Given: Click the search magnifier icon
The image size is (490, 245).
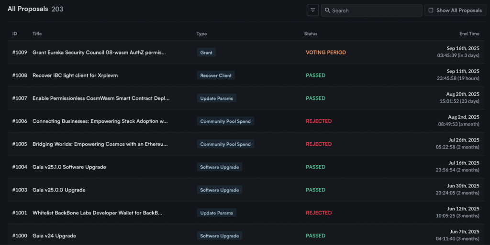Looking at the screenshot, I should pos(327,10).
